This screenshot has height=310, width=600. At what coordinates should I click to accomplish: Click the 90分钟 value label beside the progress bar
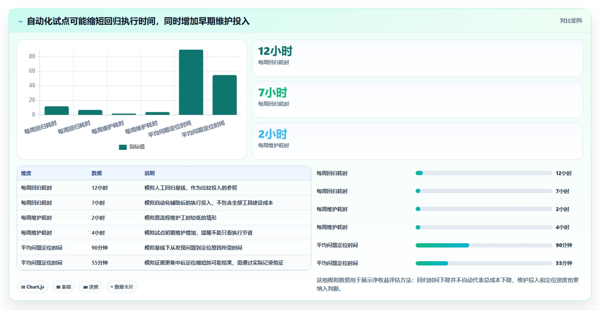(x=564, y=245)
